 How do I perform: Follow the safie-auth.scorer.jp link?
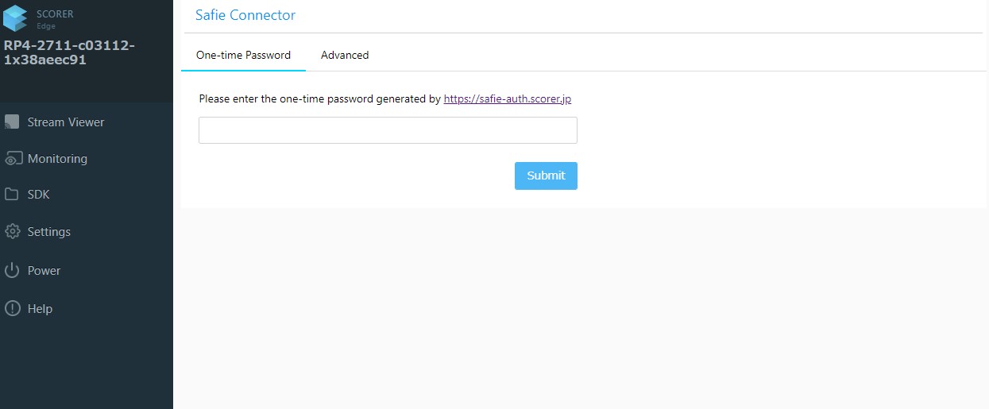508,99
